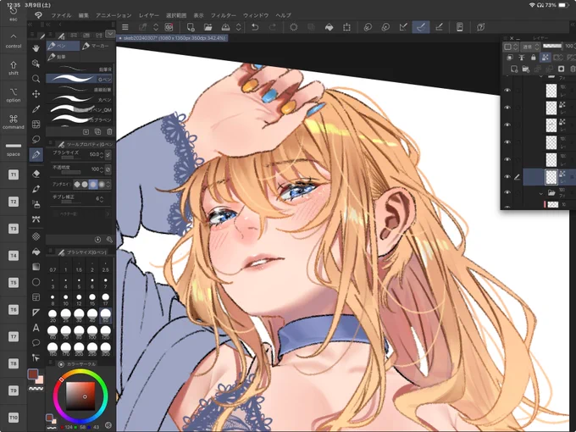The image size is (576, 432).
Task: Toggle the clip to layer below icon
Action: coord(510,58)
